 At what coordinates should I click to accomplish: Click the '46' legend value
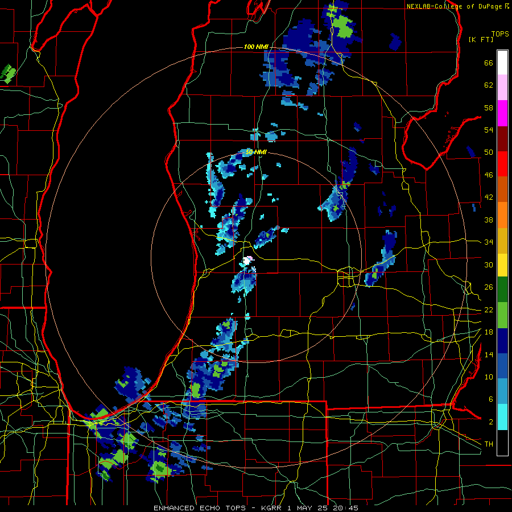click(x=489, y=175)
